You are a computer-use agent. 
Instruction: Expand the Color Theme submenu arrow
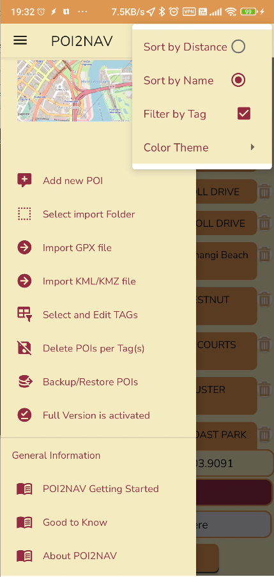[252, 147]
